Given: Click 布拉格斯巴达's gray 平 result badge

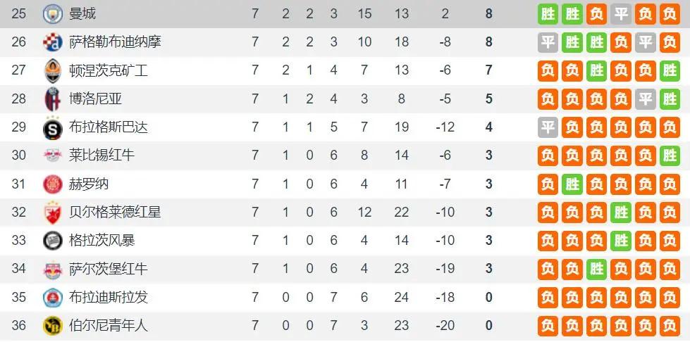Looking at the screenshot, I should (x=548, y=127).
